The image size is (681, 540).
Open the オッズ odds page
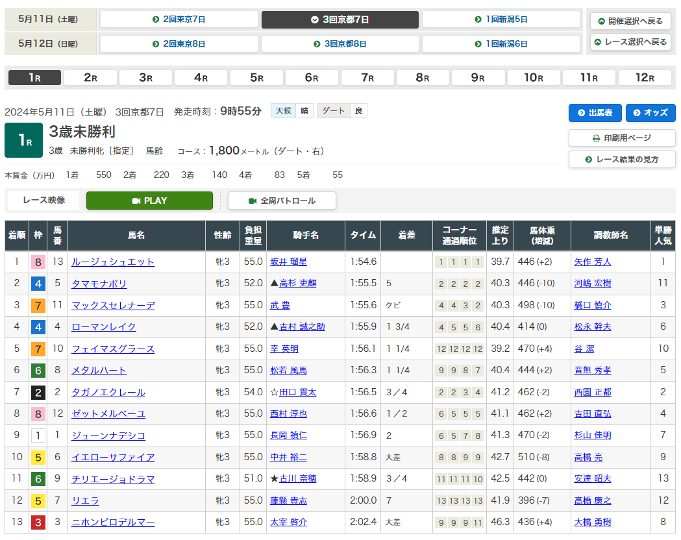650,113
